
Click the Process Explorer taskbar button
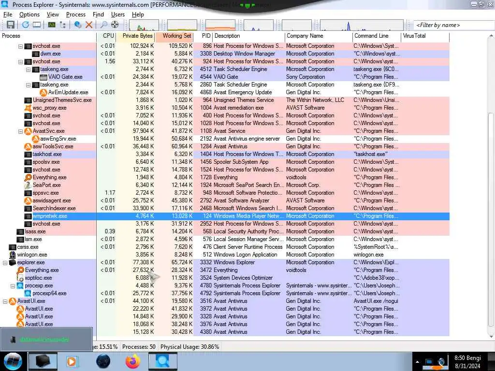[163, 361]
